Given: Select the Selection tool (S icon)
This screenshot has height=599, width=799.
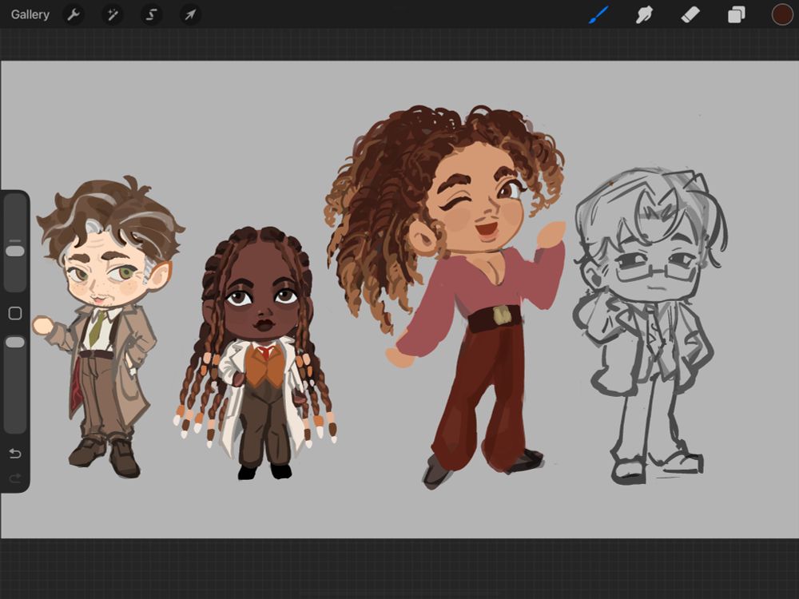Looking at the screenshot, I should click(151, 14).
